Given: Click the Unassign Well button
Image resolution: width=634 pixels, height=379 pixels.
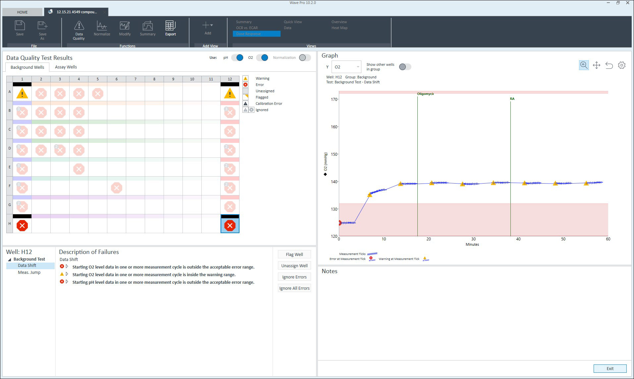Looking at the screenshot, I should pos(294,266).
